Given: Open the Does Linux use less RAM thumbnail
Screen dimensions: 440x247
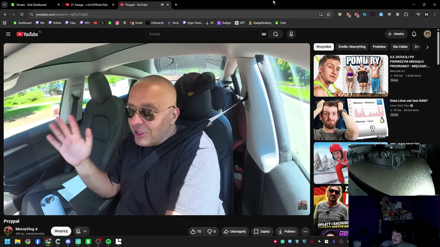Looking at the screenshot, I should coord(351,119).
